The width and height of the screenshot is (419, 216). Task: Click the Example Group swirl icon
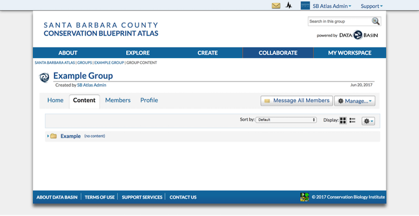point(44,78)
